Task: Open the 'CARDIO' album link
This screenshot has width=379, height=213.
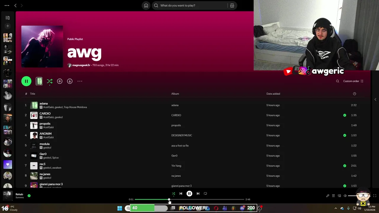Action: [176, 115]
